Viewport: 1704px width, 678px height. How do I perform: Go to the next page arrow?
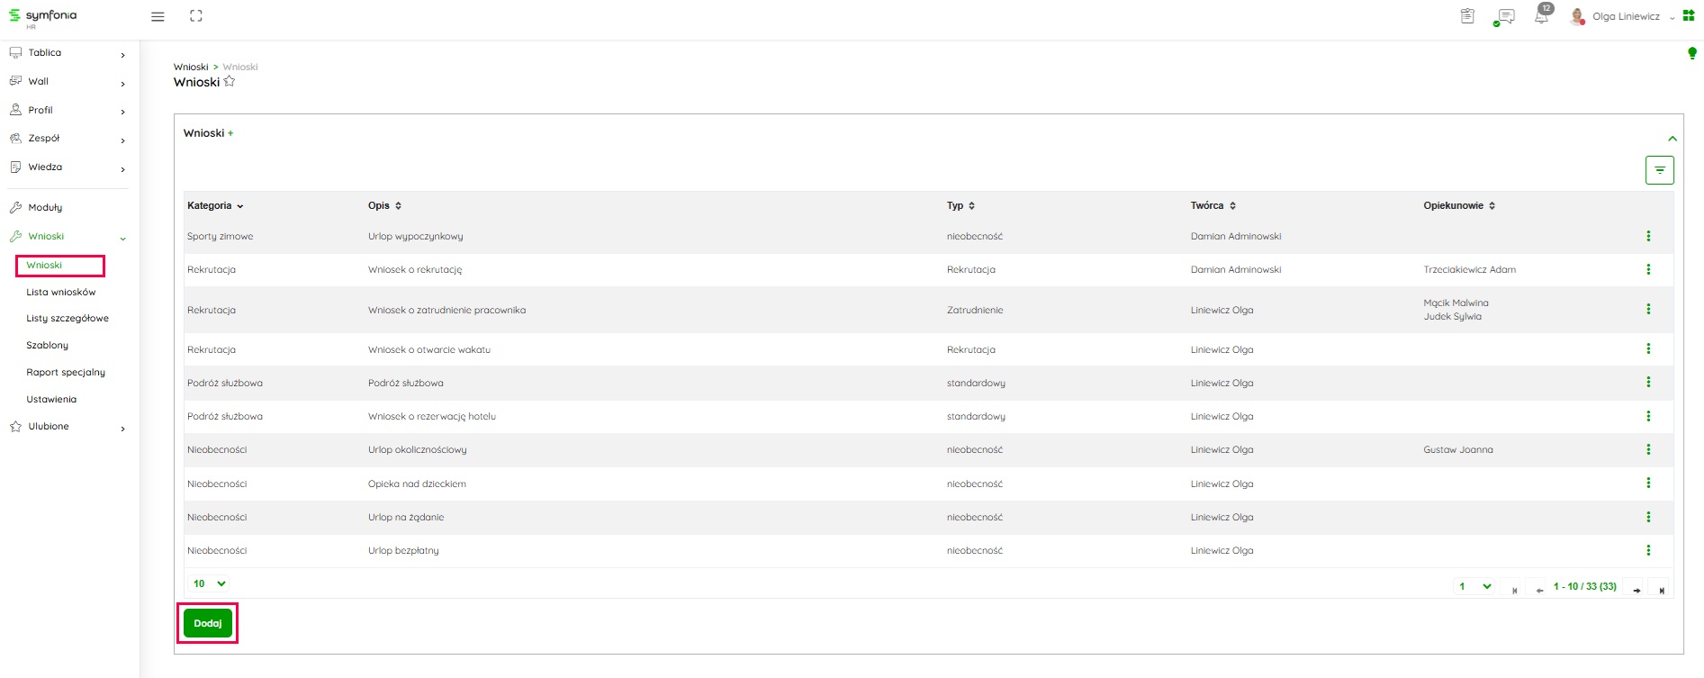click(x=1636, y=590)
